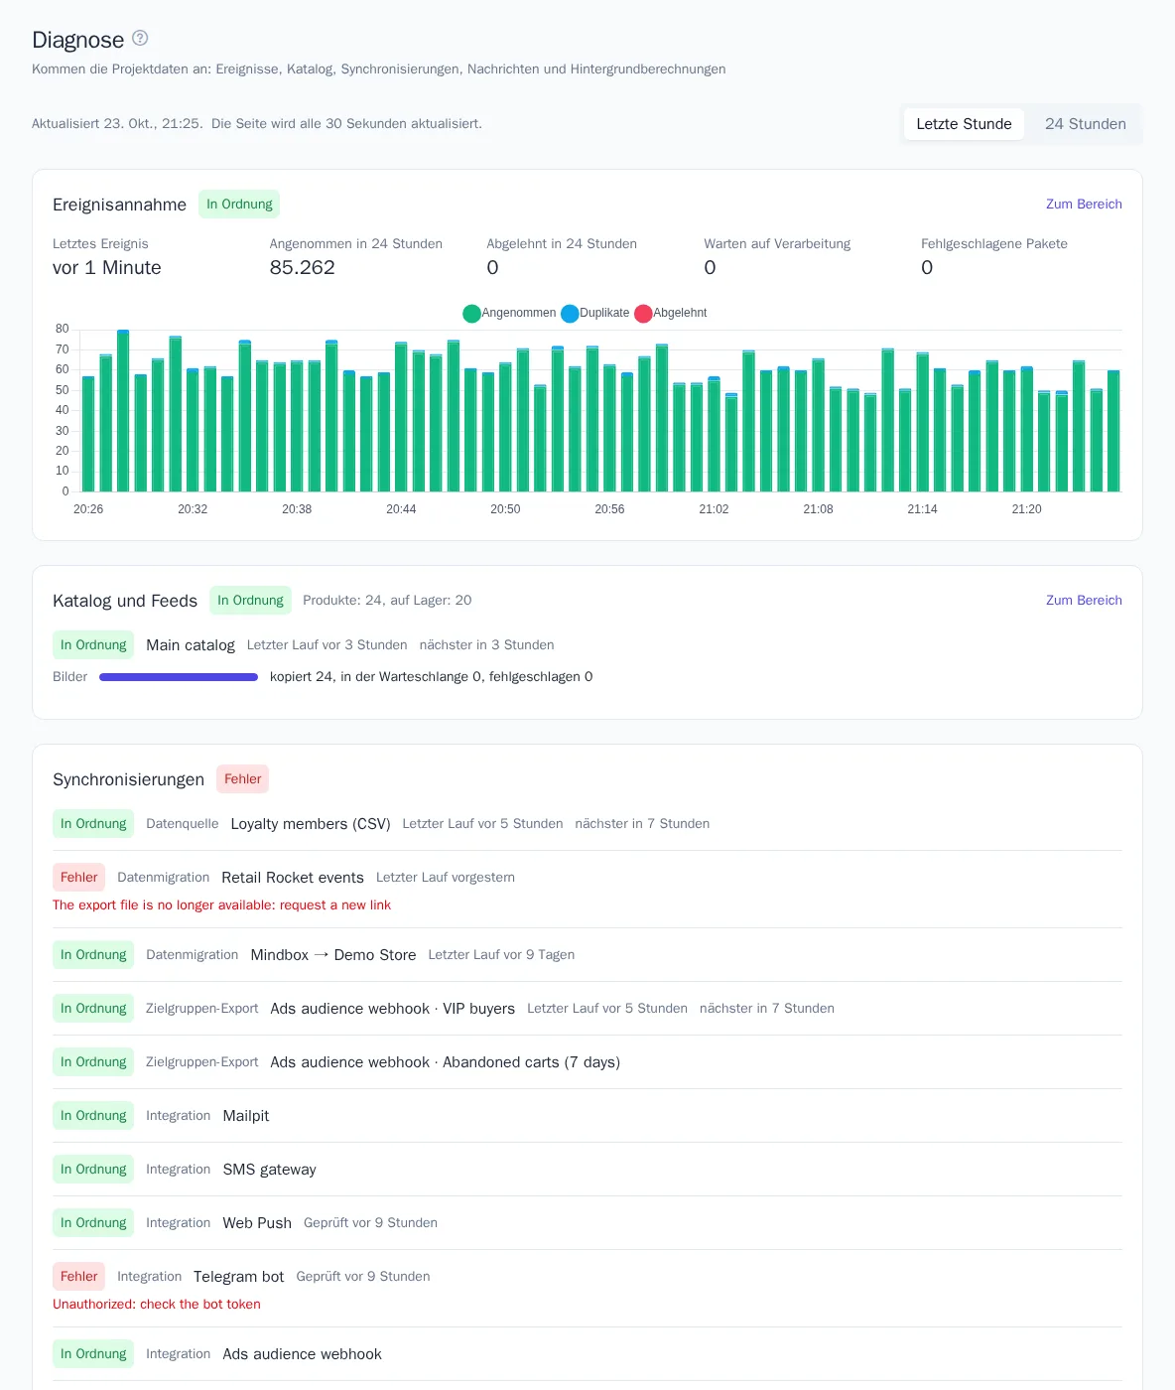Screen dimensions: 1175x1390
Task: Open Zum Bereich link in Ereignisannahme card
Action: (x=1084, y=204)
